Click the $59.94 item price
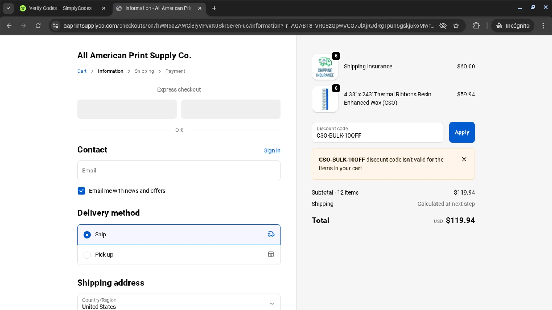Image resolution: width=552 pixels, height=310 pixels. tap(466, 95)
